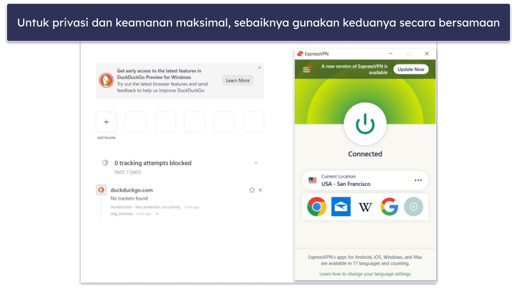Add a new shortcut in ExpressVPN
The width and height of the screenshot is (517, 291).
coord(414,206)
